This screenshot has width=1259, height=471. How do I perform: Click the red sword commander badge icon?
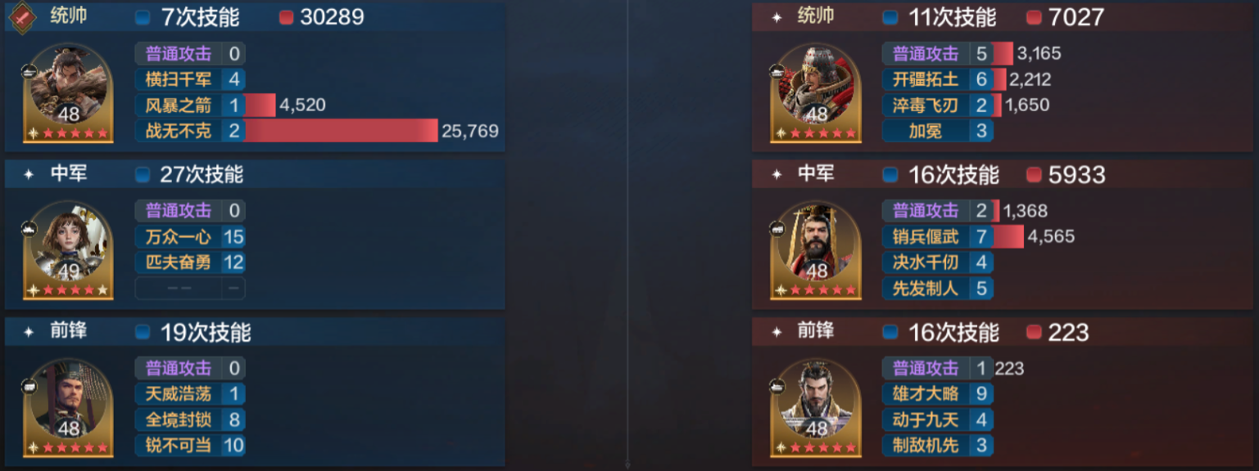tap(23, 16)
